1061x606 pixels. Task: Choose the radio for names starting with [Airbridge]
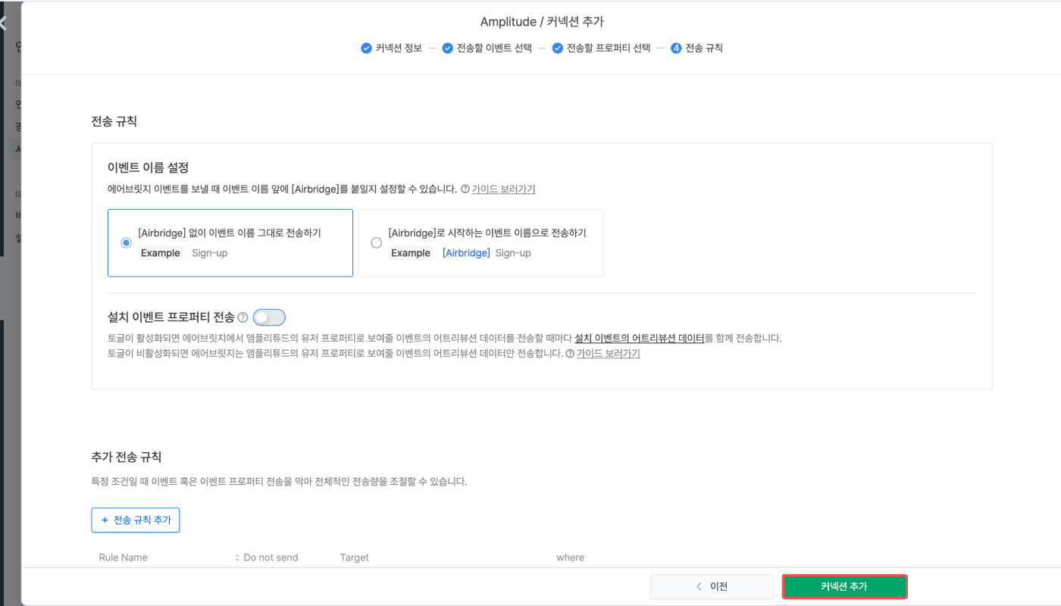click(x=376, y=243)
